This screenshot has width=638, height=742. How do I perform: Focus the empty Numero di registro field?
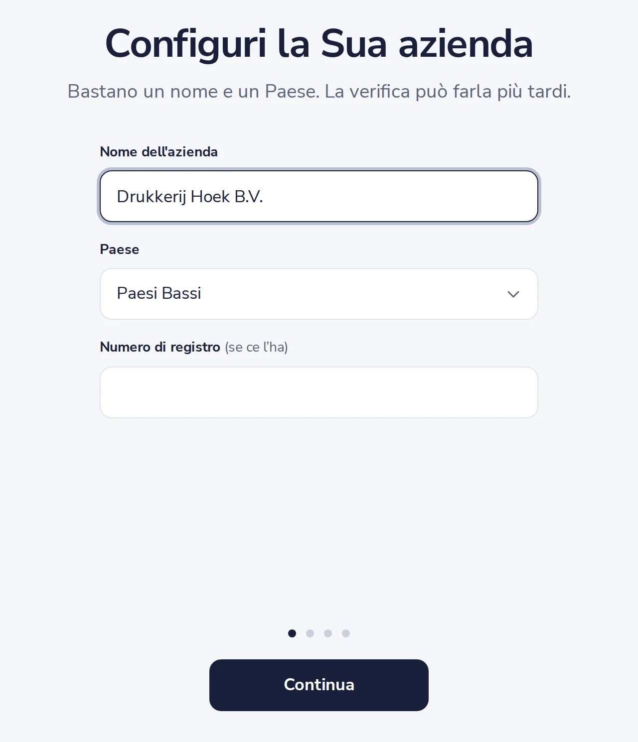tap(319, 392)
